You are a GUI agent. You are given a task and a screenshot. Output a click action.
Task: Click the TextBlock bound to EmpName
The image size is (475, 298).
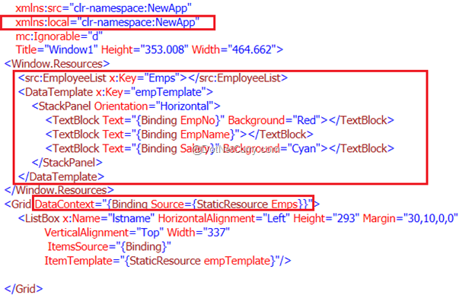179,135
